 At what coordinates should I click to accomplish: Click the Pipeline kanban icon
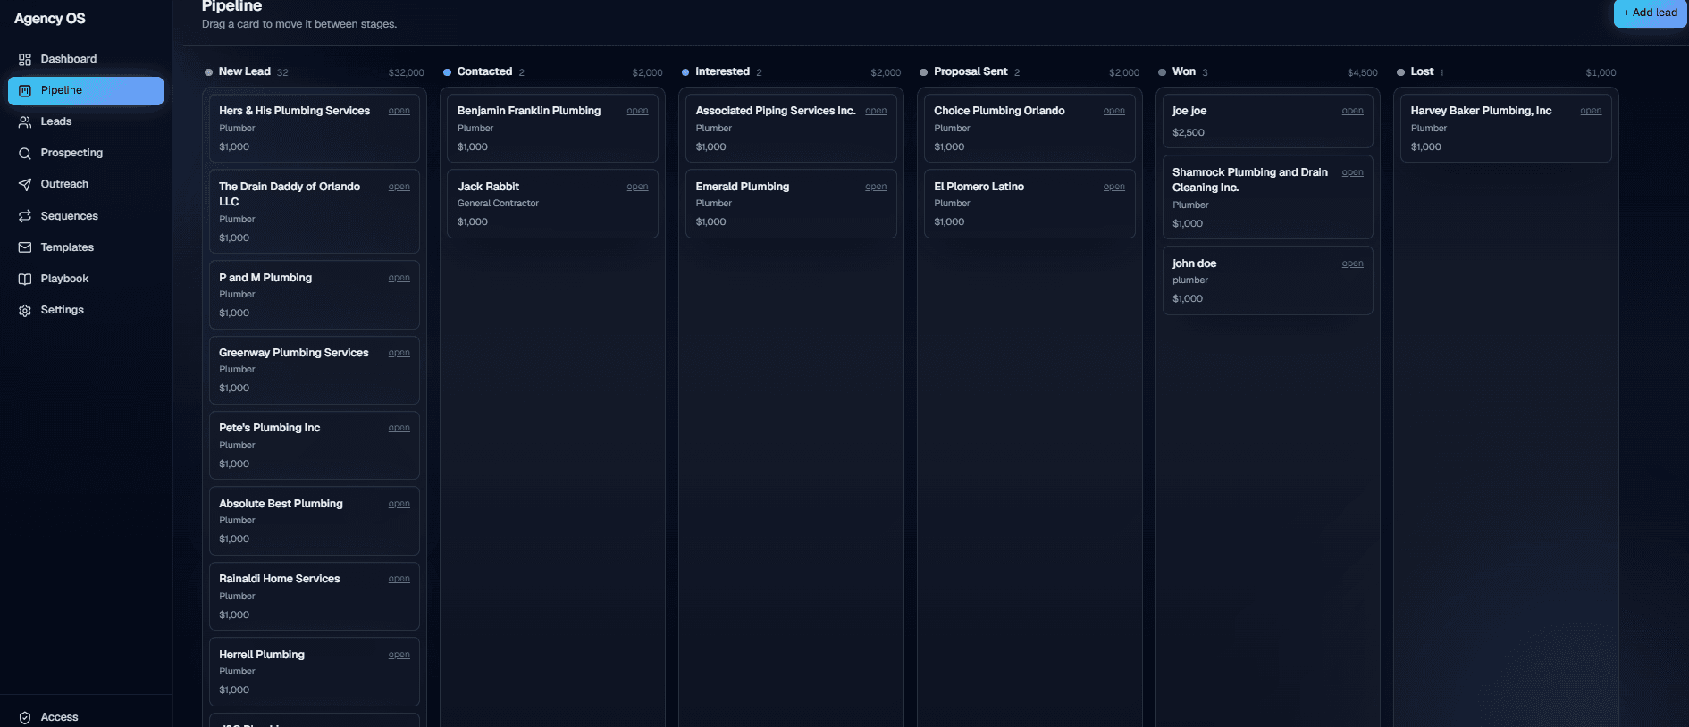tap(25, 90)
